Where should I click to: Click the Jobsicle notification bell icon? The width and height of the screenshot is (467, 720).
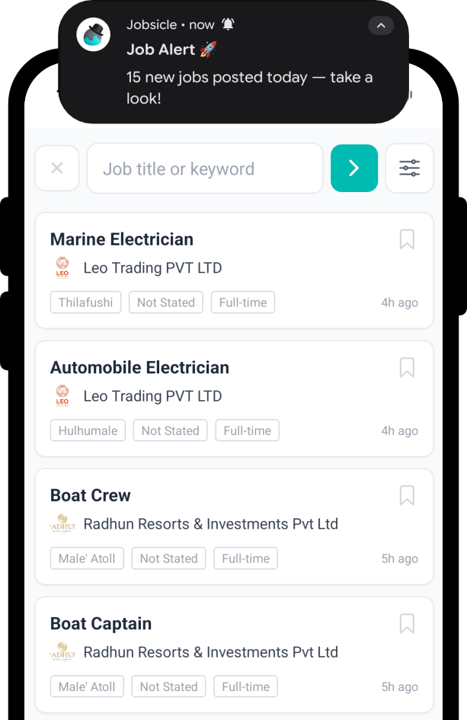tap(227, 24)
